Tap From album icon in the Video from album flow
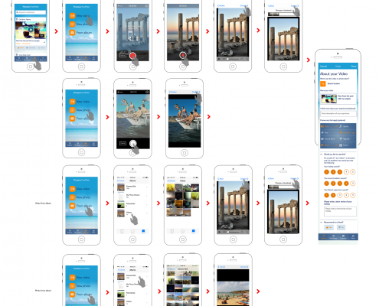The image size is (379, 306). click(72, 206)
